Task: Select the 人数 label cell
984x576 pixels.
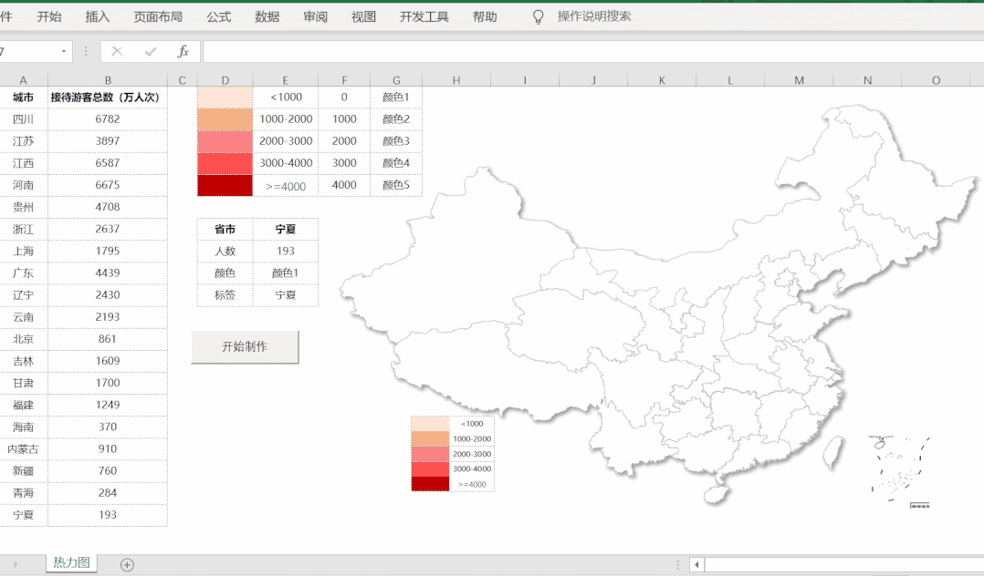Action: (x=225, y=251)
